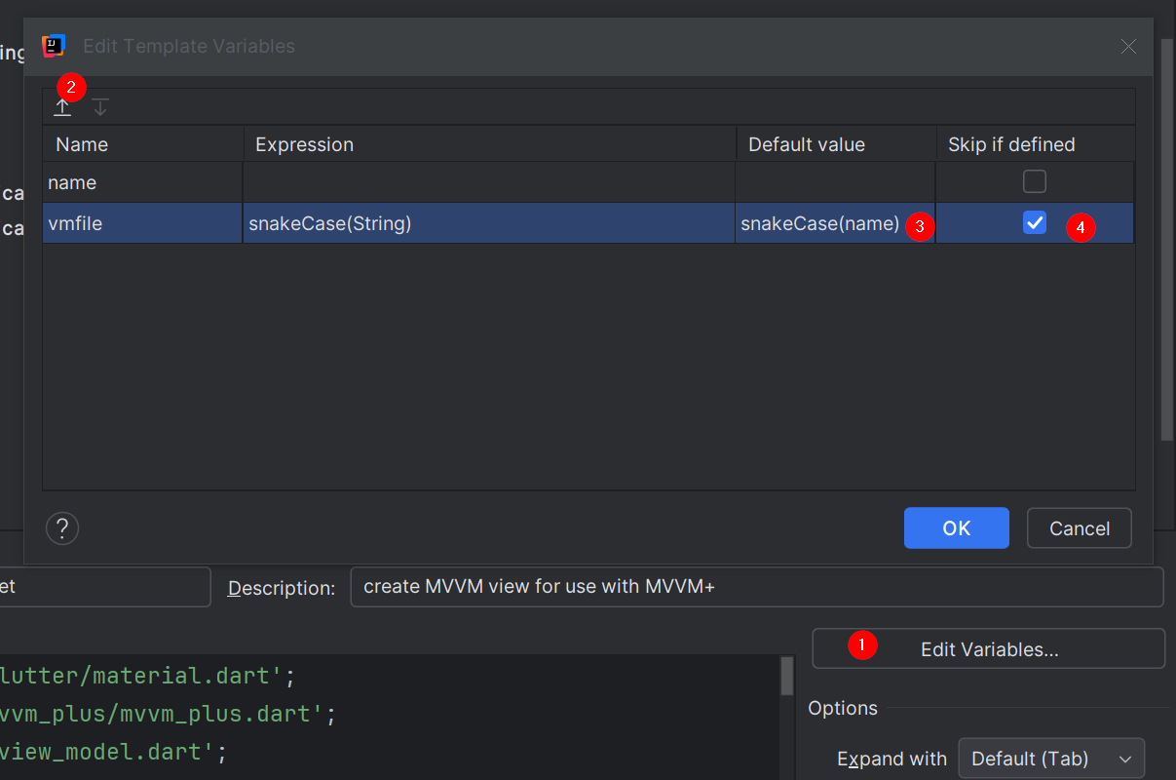Screen dimensions: 1176x780
Task: Open the Expand with dropdown
Action: pos(1050,759)
